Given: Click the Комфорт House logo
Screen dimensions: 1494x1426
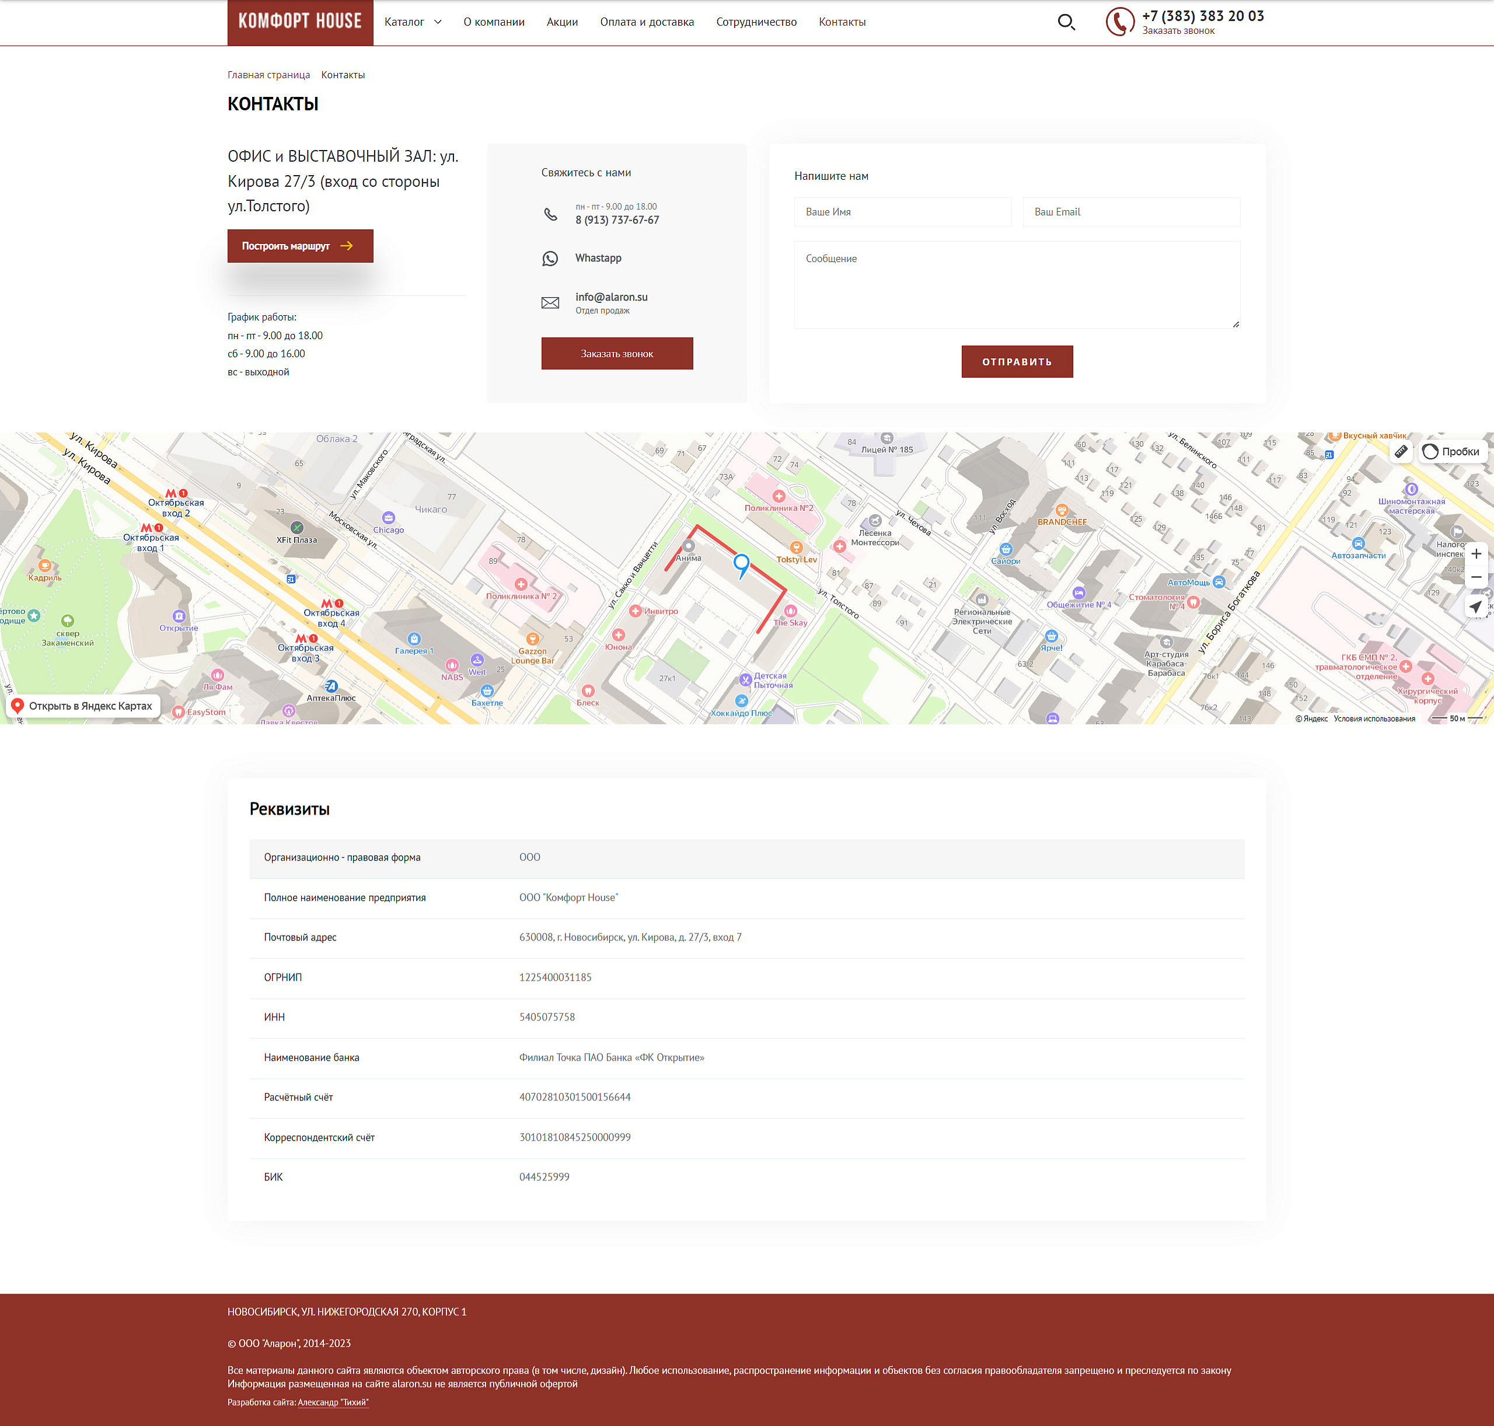Looking at the screenshot, I should point(300,22).
